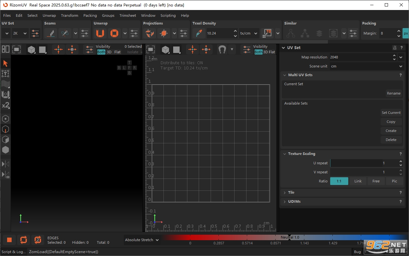The width and height of the screenshot is (409, 256).
Task: Click the Texel Density value field
Action: tap(219, 33)
